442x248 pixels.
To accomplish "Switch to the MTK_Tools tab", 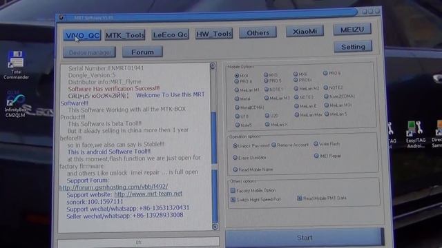I will [125, 35].
